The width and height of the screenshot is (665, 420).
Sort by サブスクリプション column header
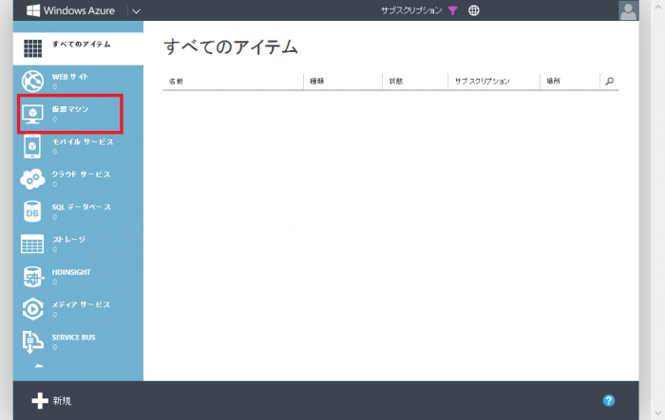click(x=483, y=82)
